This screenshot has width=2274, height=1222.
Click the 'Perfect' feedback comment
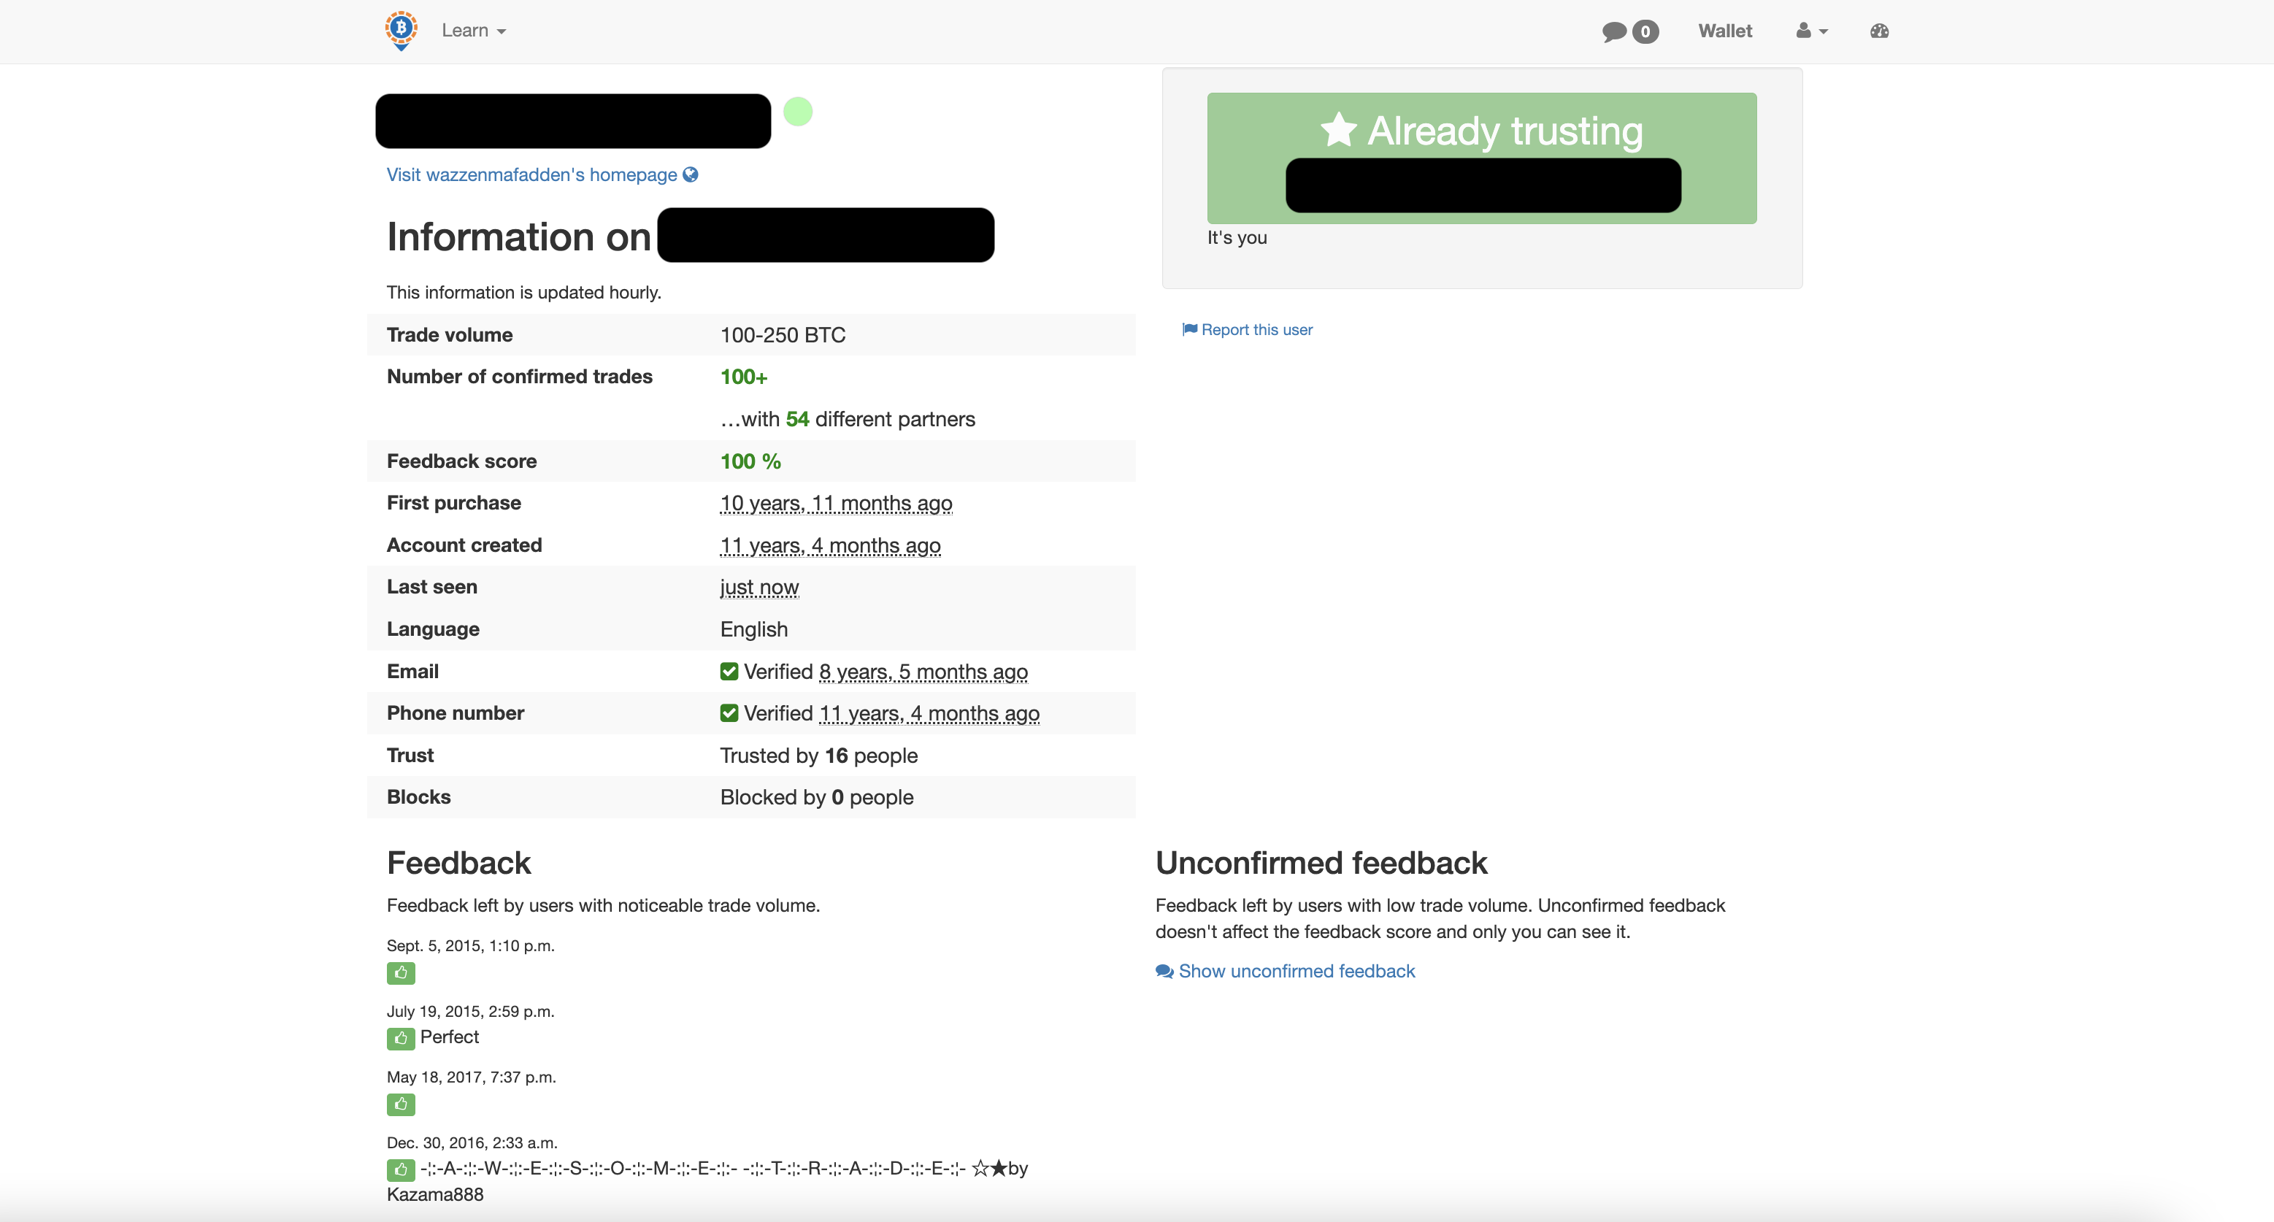tap(450, 1037)
